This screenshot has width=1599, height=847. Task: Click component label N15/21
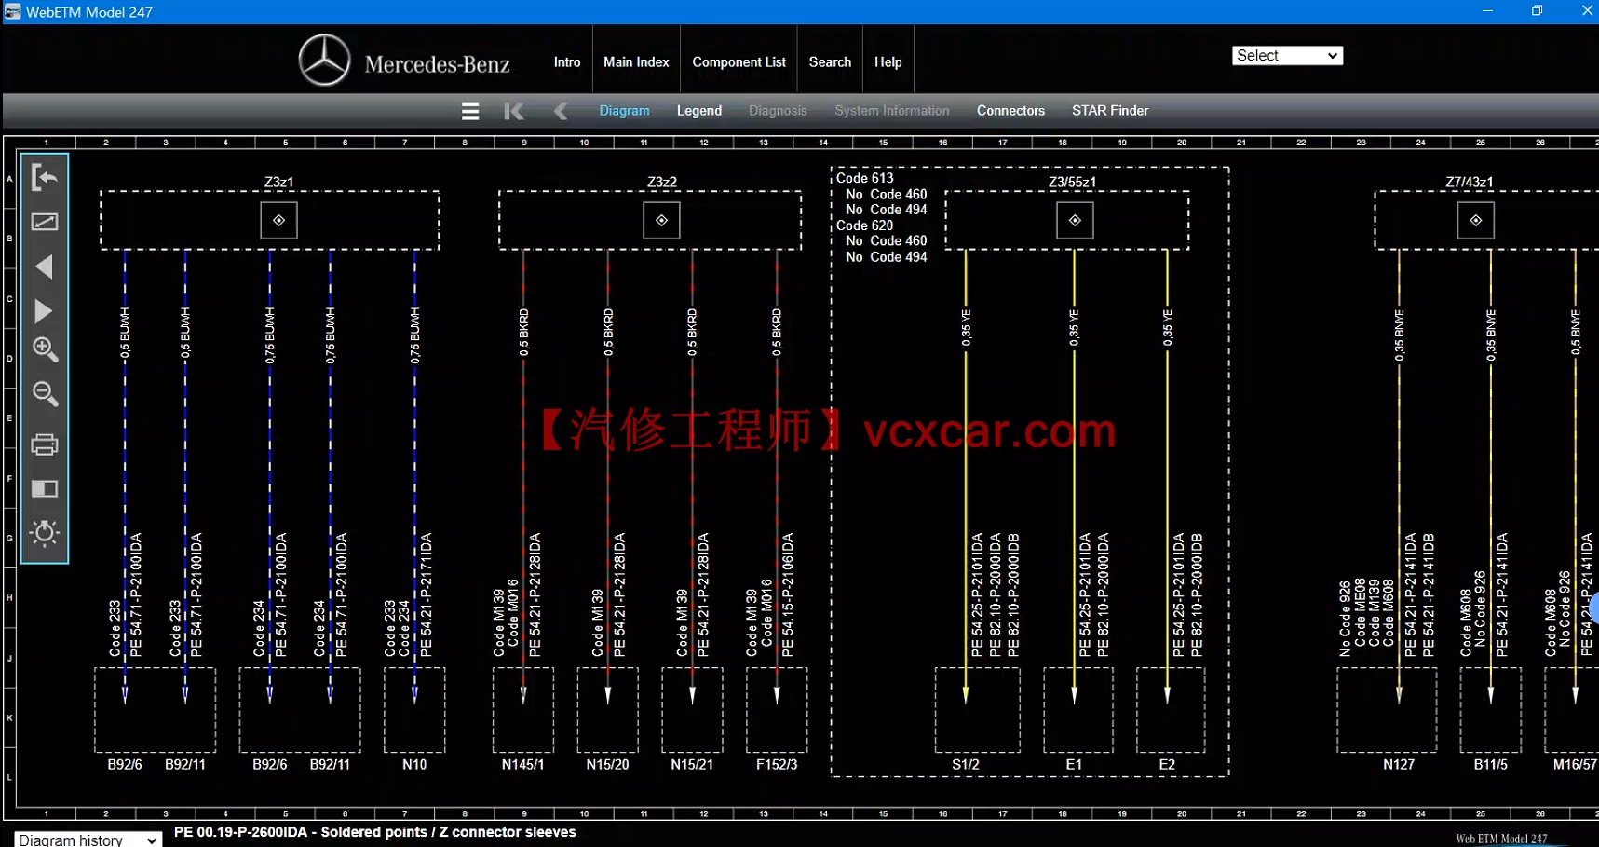(x=692, y=765)
